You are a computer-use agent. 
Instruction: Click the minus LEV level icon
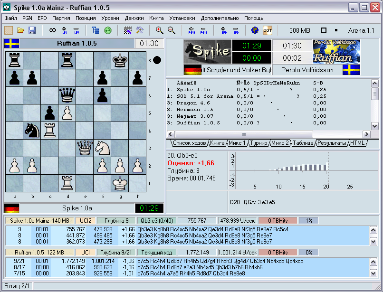tap(76, 30)
